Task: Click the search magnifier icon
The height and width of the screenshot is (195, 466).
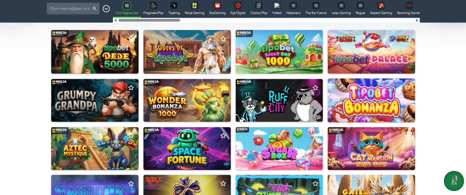Action: tap(95, 9)
